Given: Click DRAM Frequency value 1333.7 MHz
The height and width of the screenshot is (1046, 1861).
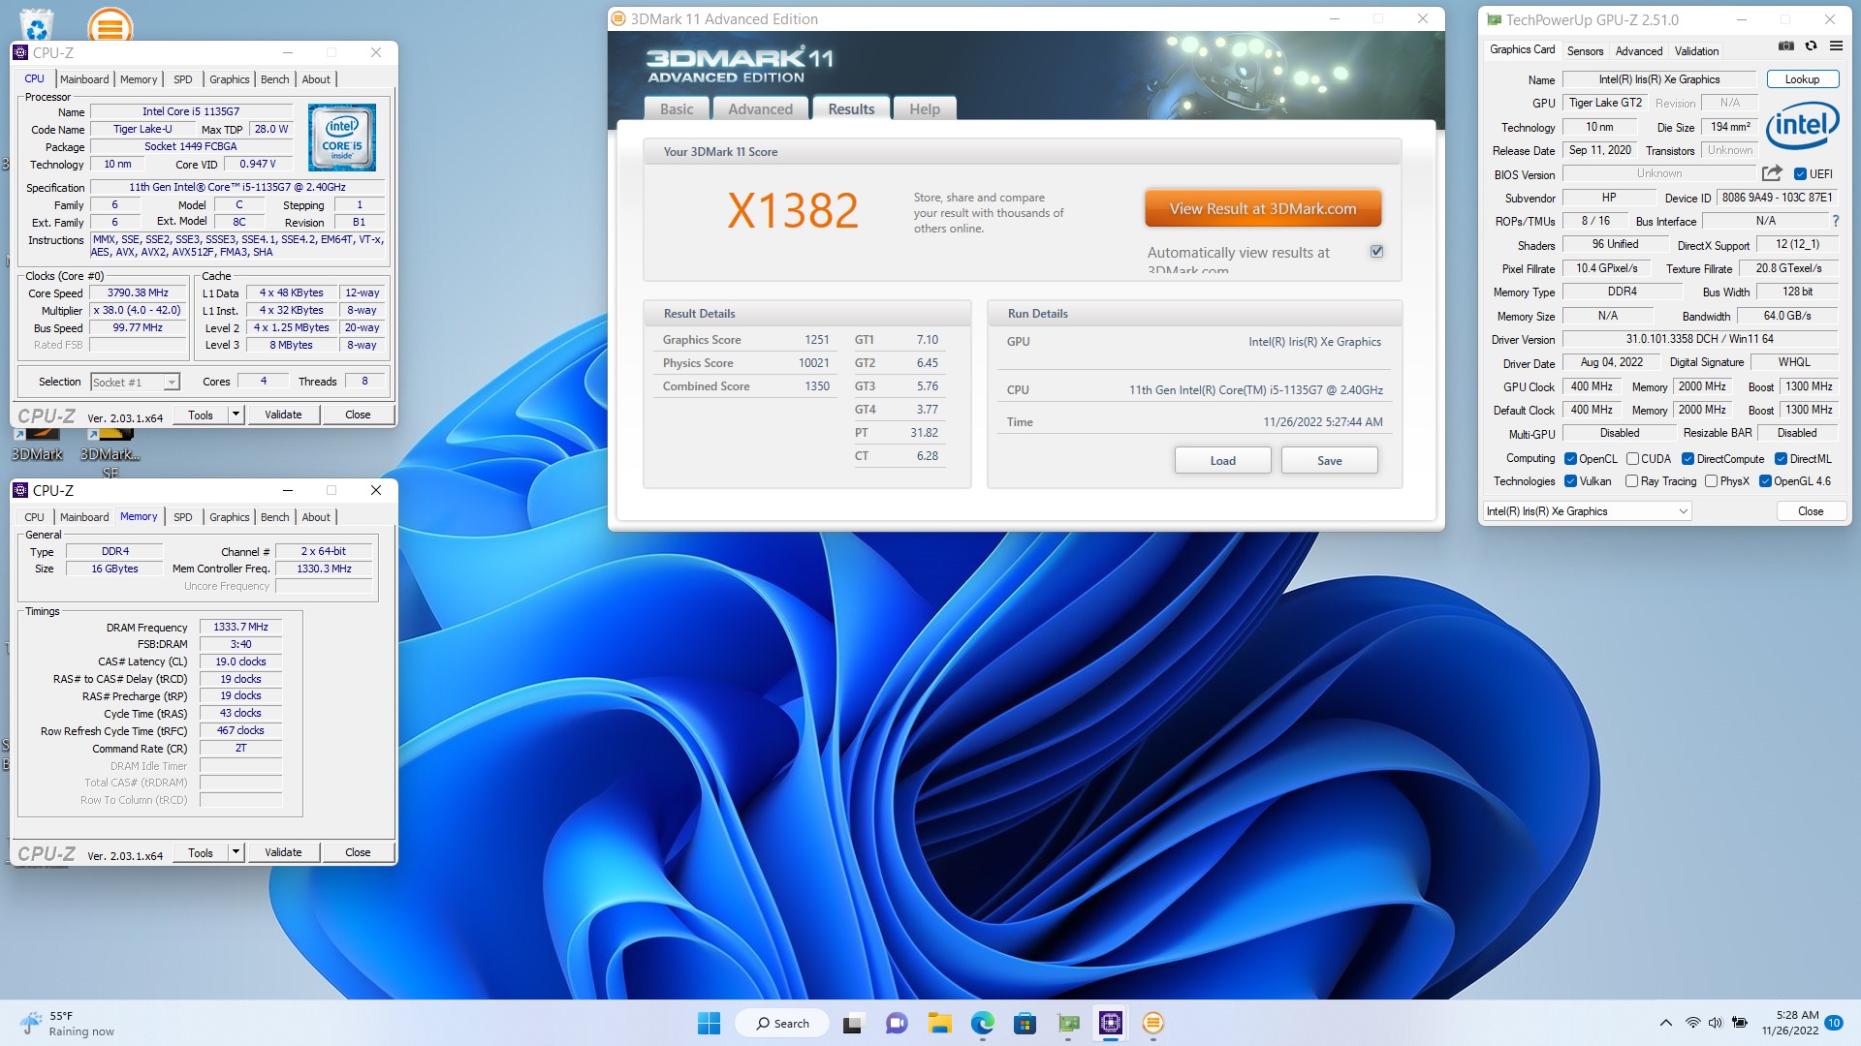Looking at the screenshot, I should pyautogui.click(x=240, y=627).
